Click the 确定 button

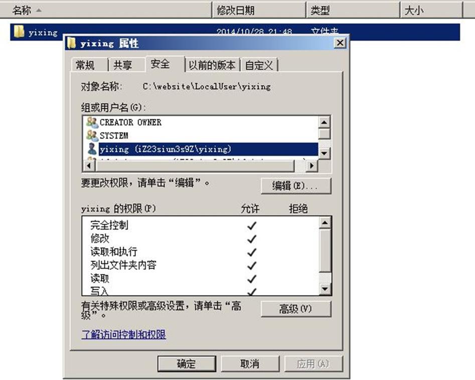coord(186,363)
